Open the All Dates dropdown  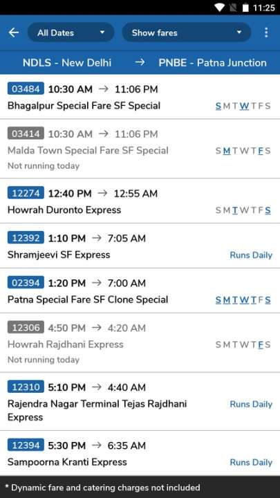point(71,33)
